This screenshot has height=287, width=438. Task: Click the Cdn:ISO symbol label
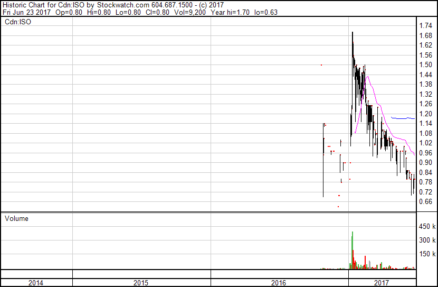pos(17,22)
